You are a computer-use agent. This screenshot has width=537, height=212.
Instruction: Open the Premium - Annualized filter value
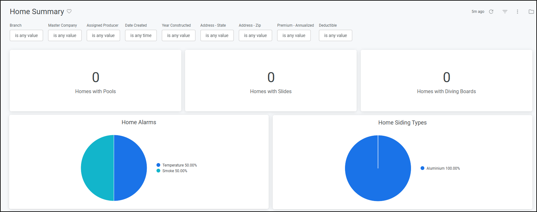[x=294, y=35]
